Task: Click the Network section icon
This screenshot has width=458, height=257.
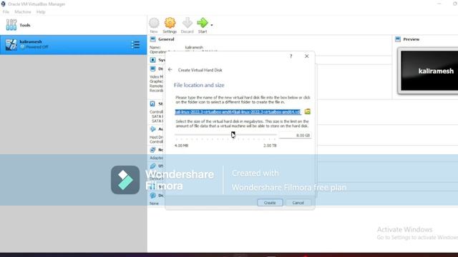Action: pyautogui.click(x=152, y=150)
